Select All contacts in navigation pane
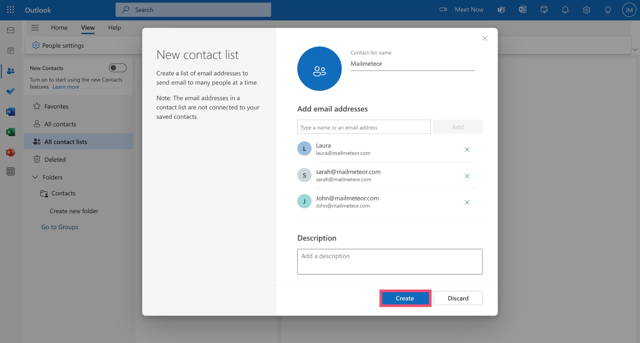Viewport: 640px width, 343px height. [78, 124]
